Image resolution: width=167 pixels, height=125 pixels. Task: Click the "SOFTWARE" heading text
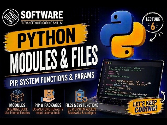(42, 15)
